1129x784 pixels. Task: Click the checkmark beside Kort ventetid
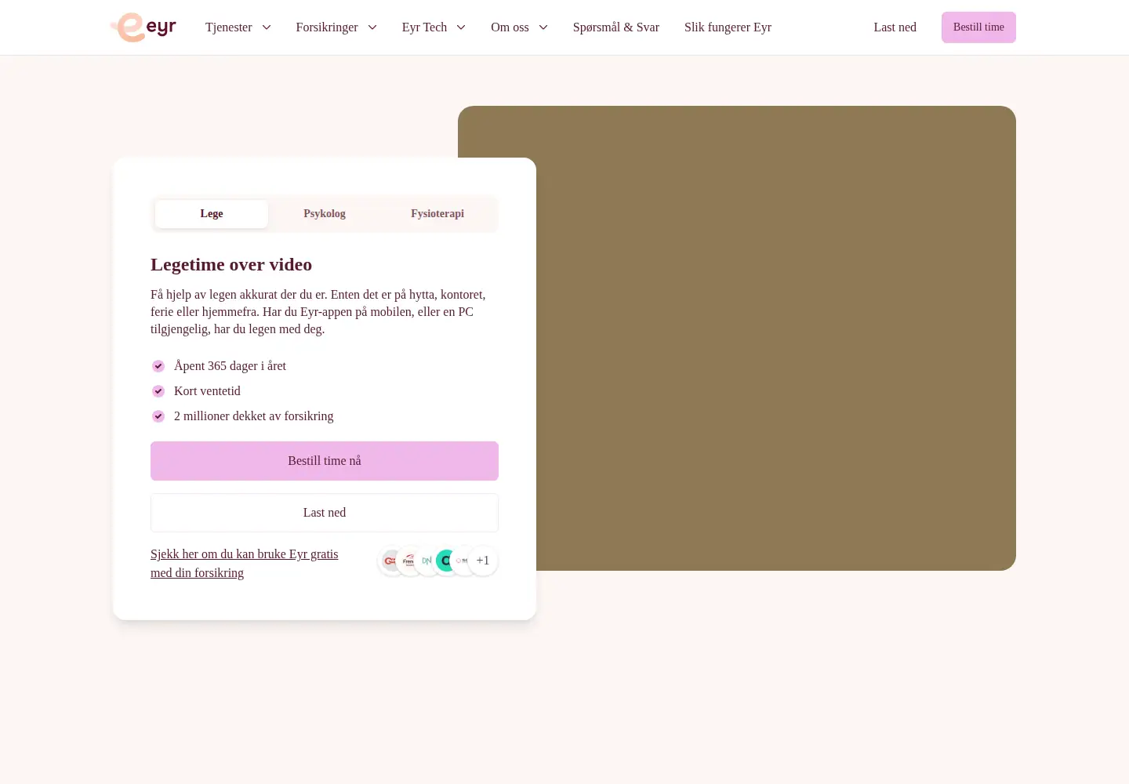(158, 391)
